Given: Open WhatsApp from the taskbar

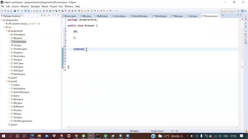Looking at the screenshot, I should [105, 136].
